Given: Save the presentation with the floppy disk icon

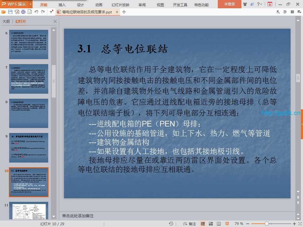Looking at the screenshot, I should coord(10,12).
